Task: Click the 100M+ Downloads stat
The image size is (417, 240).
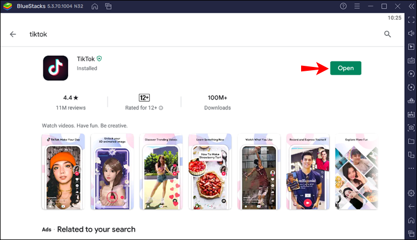Action: 217,103
